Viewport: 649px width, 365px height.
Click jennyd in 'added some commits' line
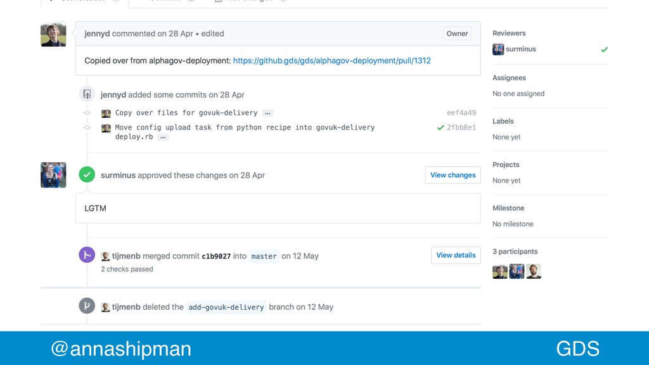[x=113, y=95]
